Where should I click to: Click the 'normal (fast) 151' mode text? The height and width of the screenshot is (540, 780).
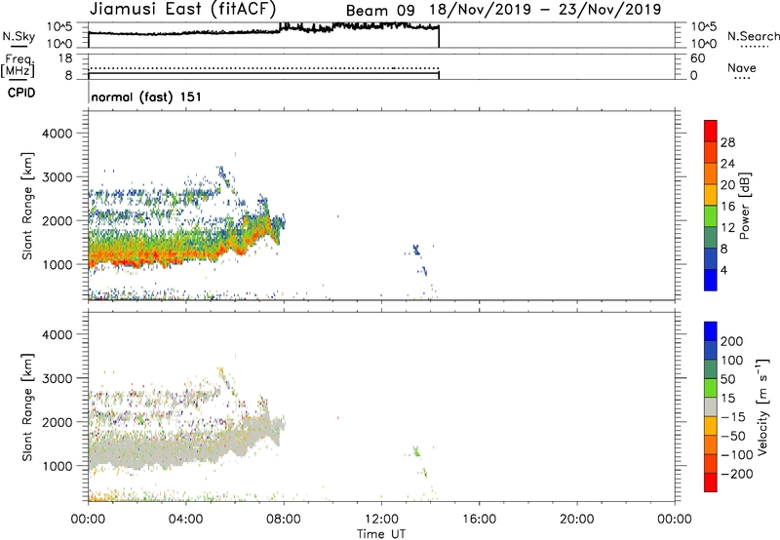(146, 96)
